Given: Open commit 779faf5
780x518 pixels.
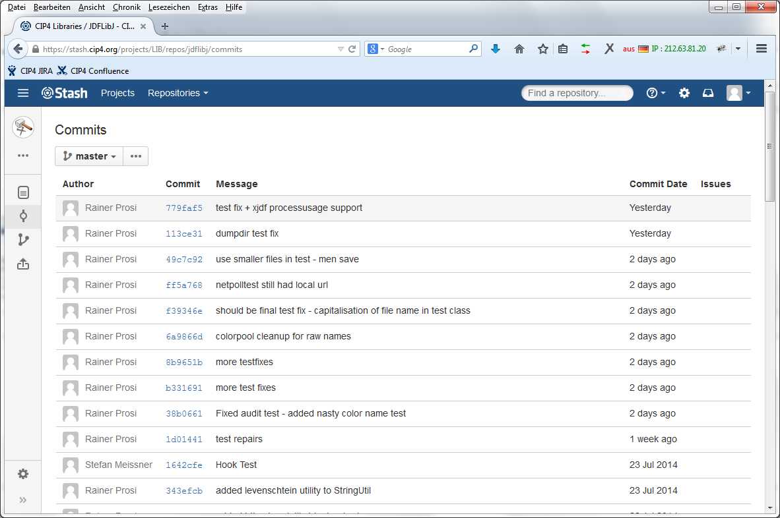Looking at the screenshot, I should 183,207.
